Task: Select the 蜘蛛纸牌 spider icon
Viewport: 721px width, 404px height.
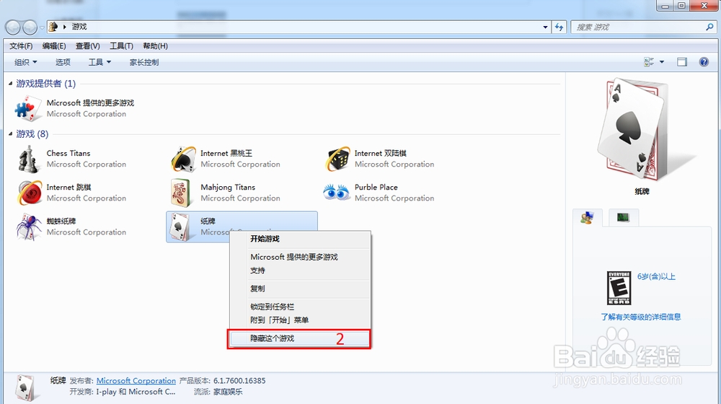Action: click(x=29, y=227)
